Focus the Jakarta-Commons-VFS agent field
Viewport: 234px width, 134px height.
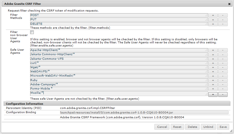point(119,59)
